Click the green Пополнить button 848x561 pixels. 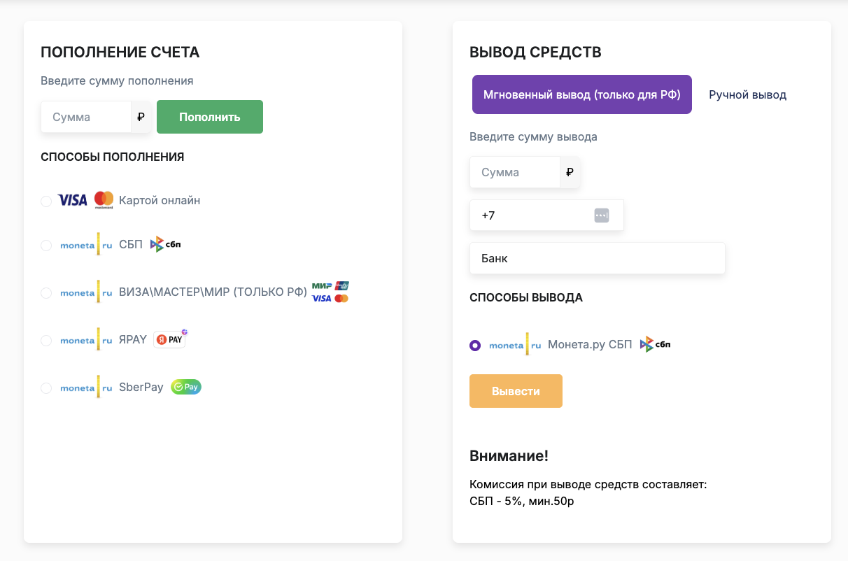click(x=209, y=116)
